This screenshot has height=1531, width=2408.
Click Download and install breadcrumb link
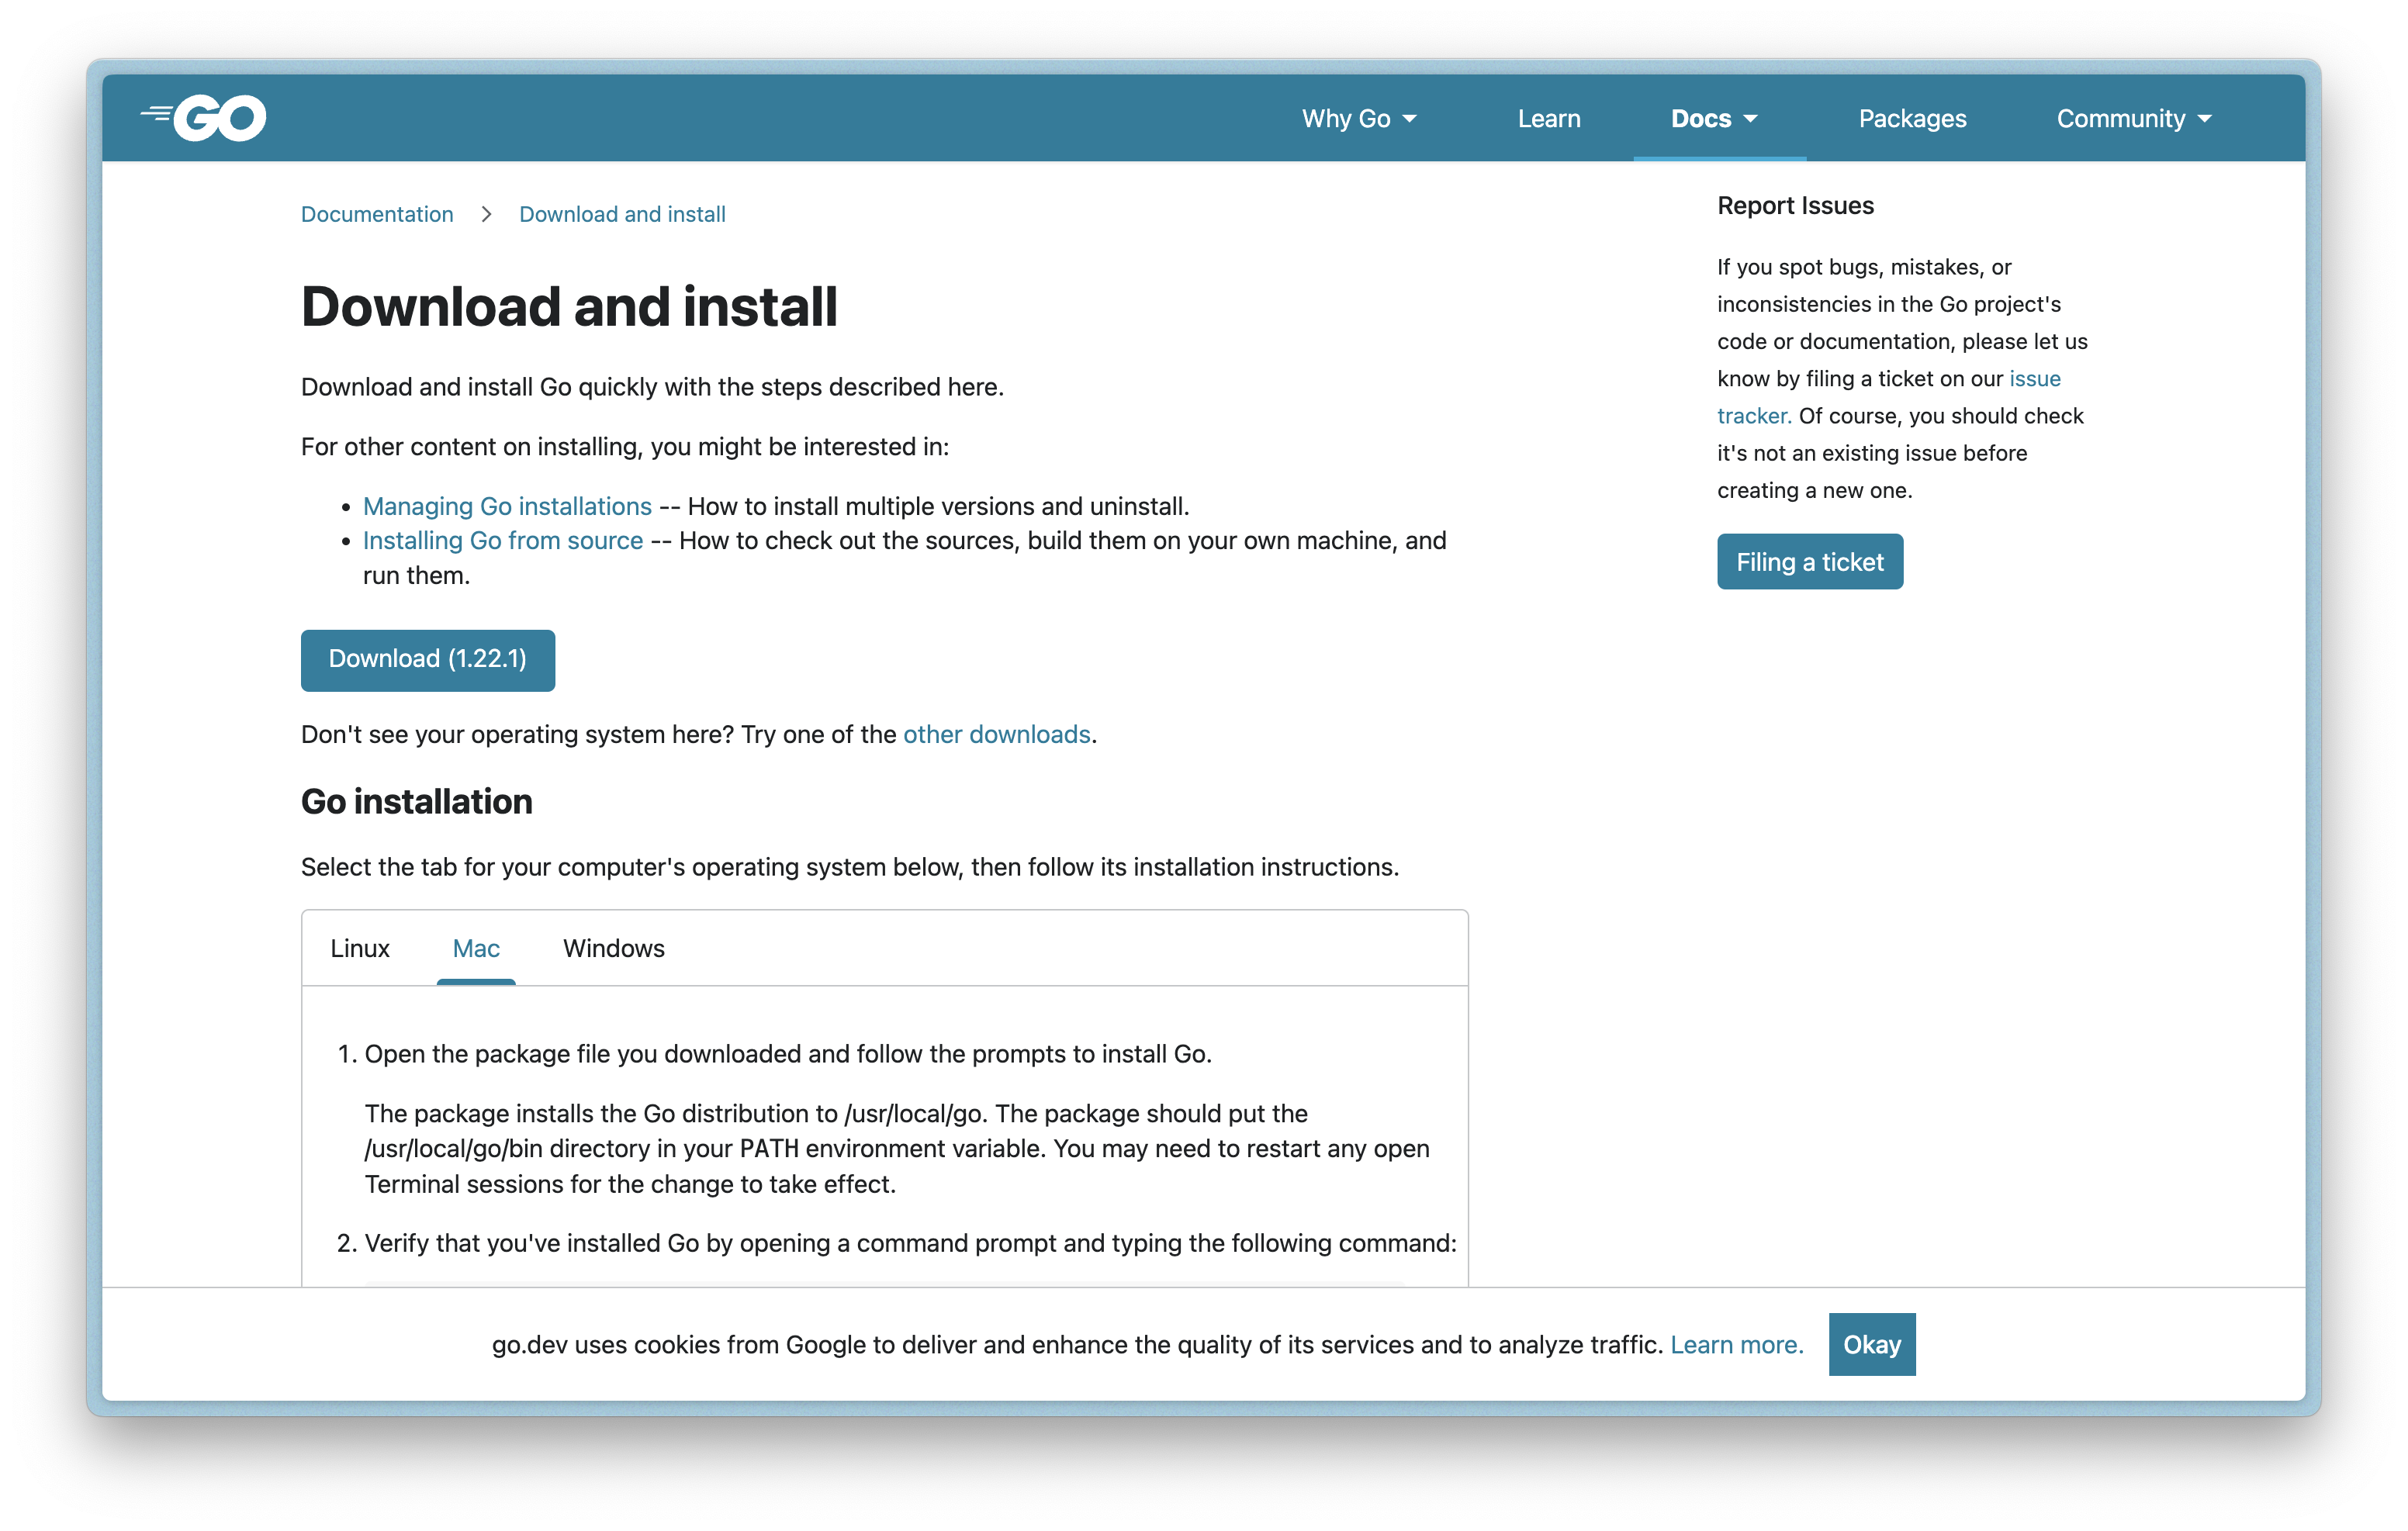[622, 214]
